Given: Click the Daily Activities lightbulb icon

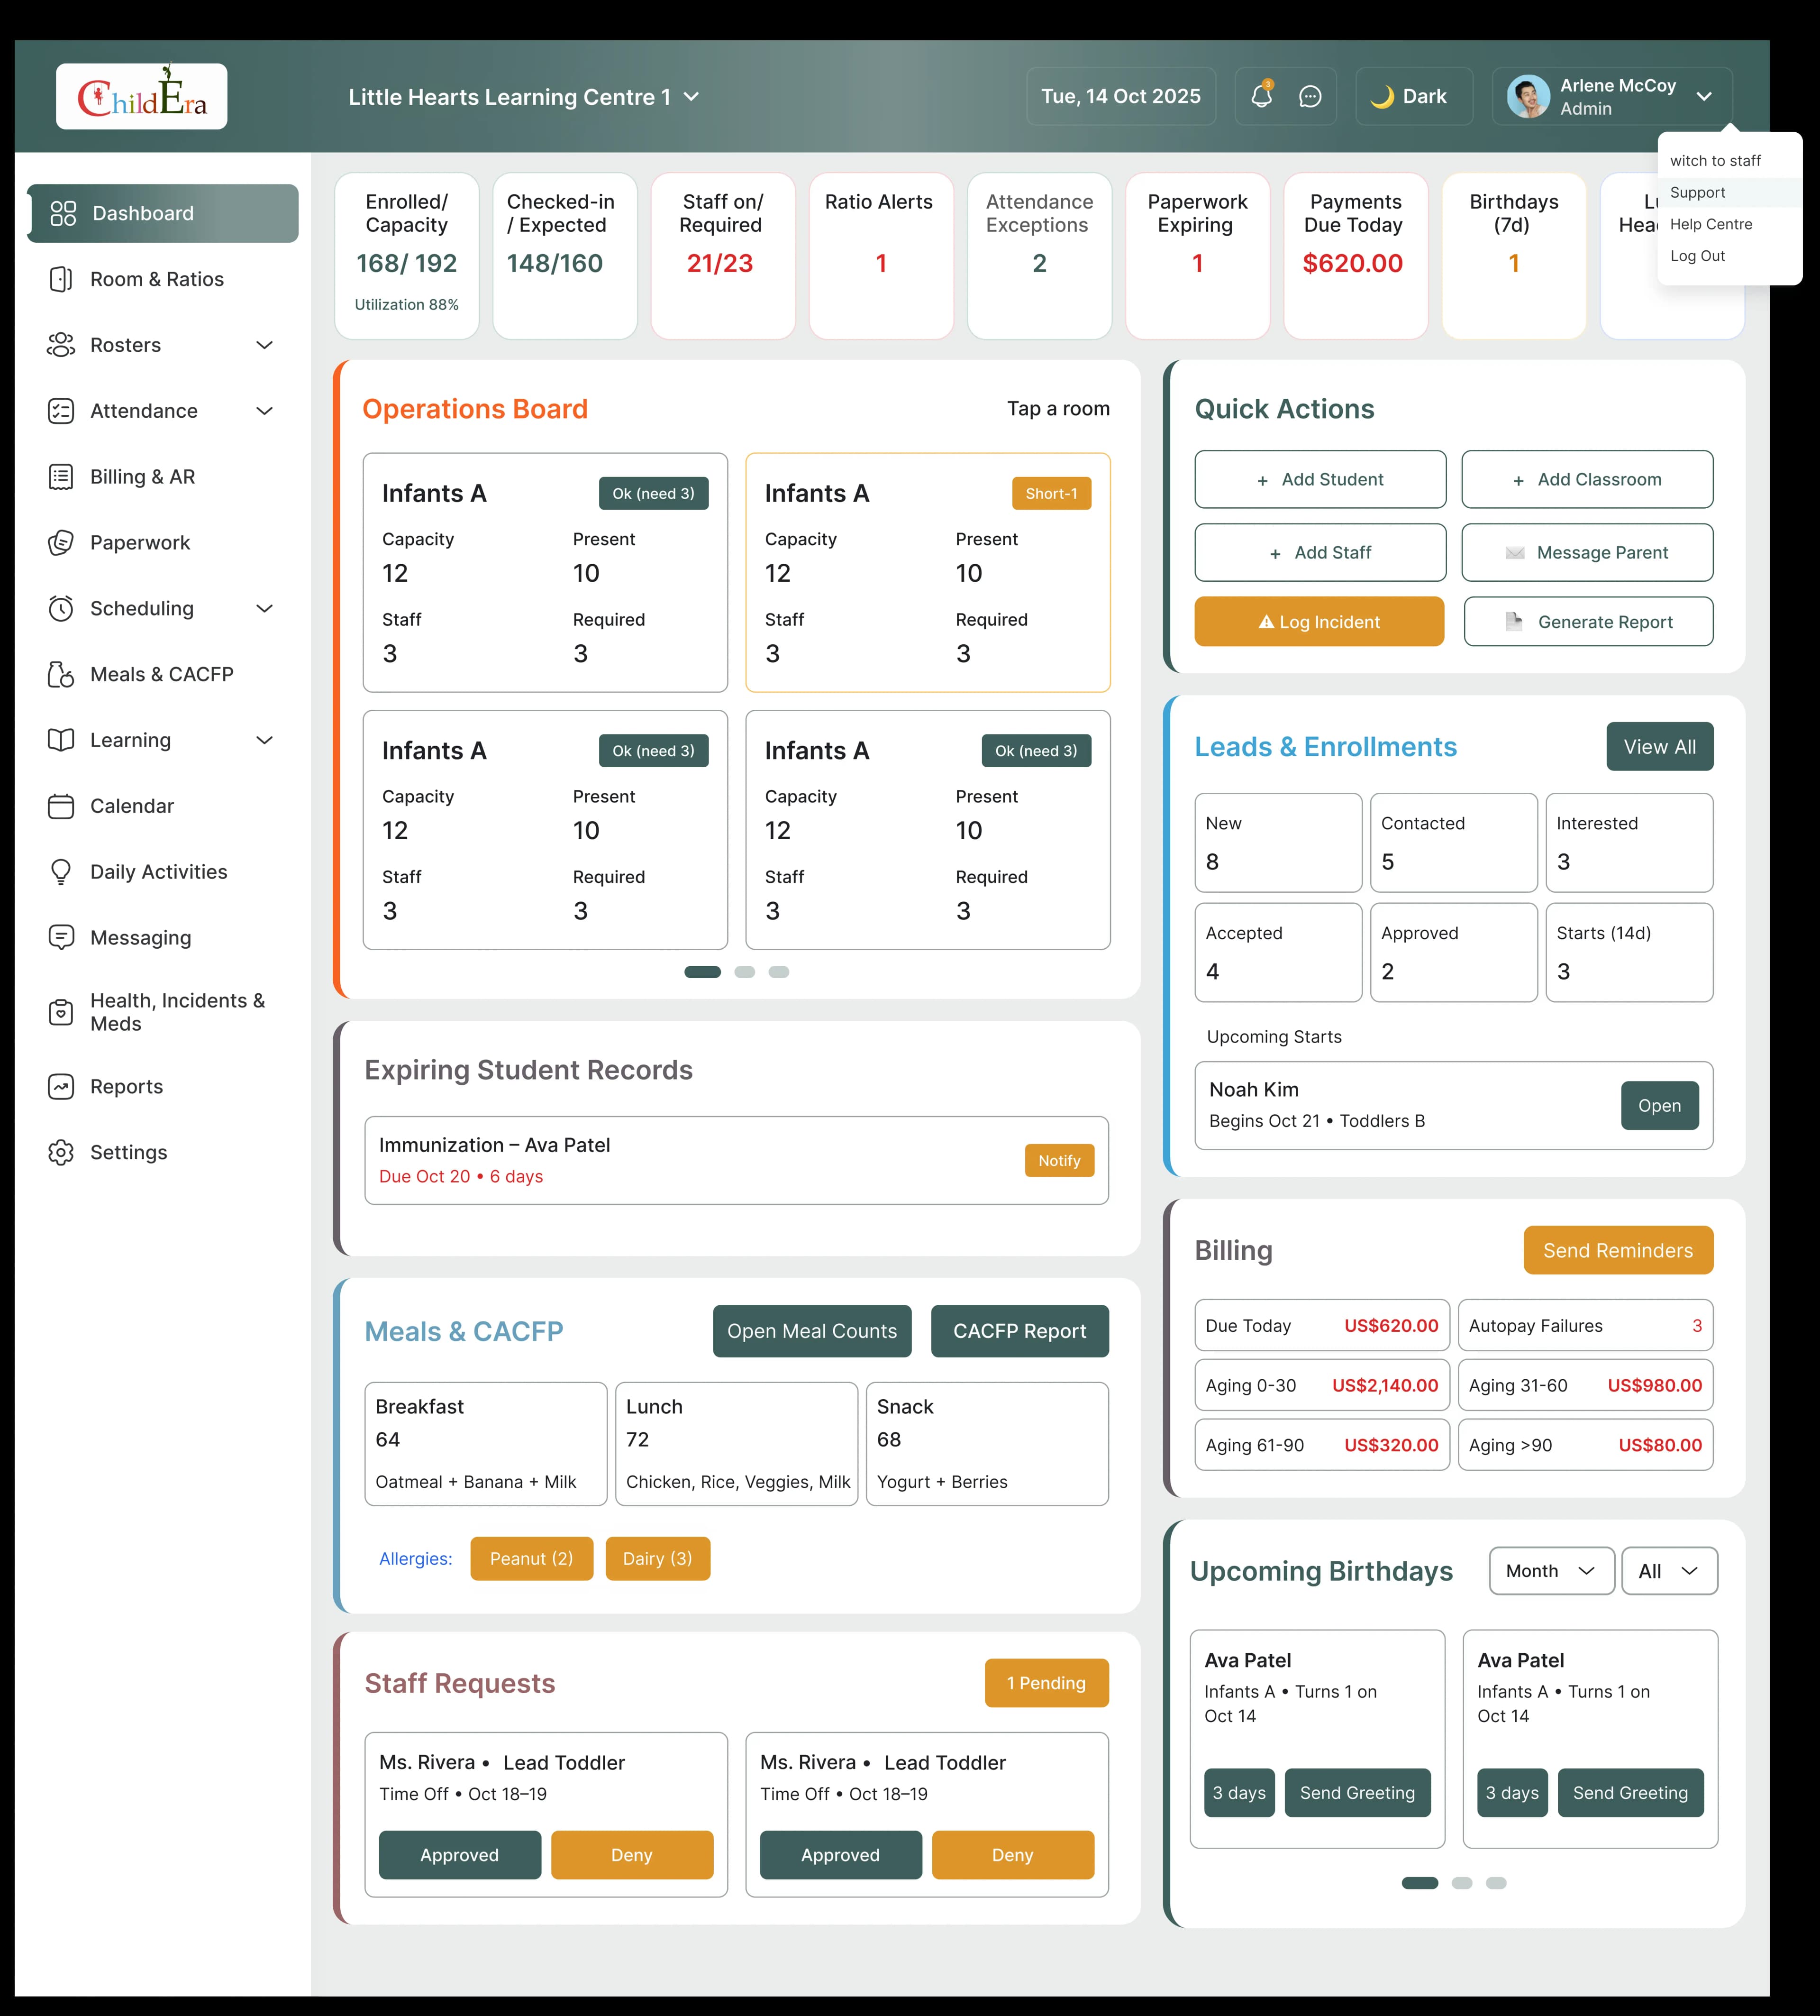Looking at the screenshot, I should 62,871.
